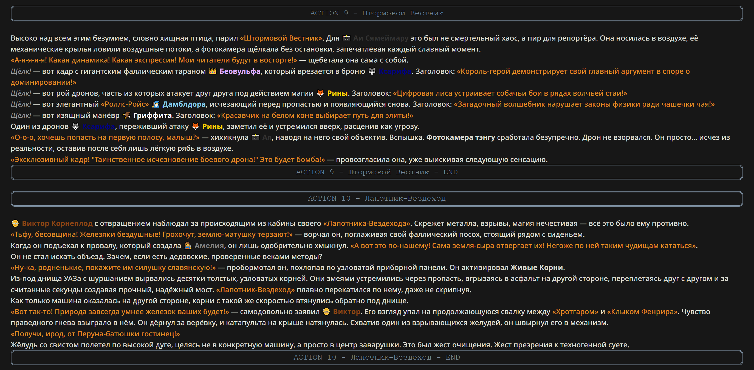Click the face emoji before Виктор Корнеплод
This screenshot has width=754, height=370.
coord(15,223)
